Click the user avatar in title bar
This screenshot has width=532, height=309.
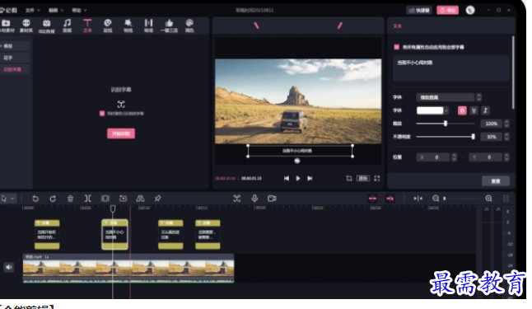(470, 10)
